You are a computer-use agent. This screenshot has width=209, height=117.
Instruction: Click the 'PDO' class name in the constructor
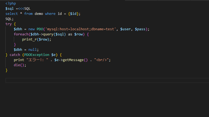tap(40, 29)
